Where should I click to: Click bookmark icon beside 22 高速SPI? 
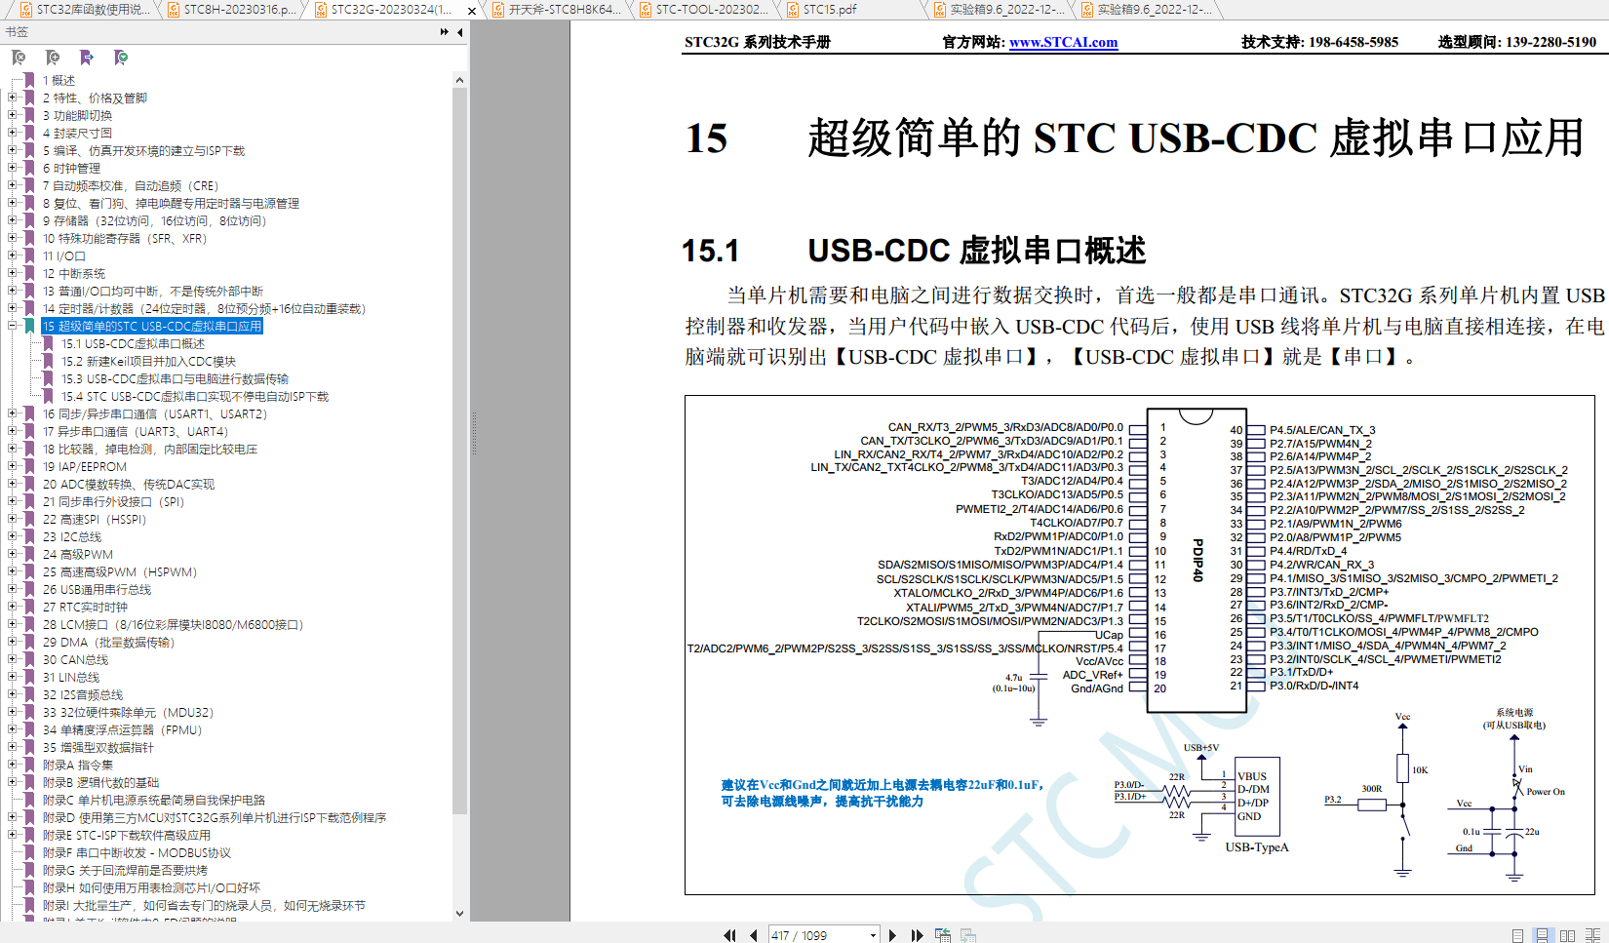29,519
